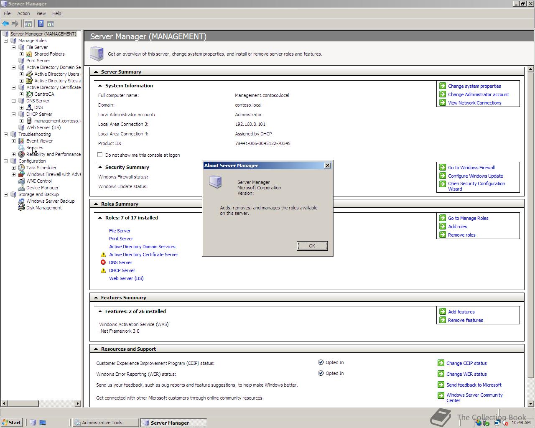Open the Help menu
The width and height of the screenshot is (535, 428).
pos(56,13)
